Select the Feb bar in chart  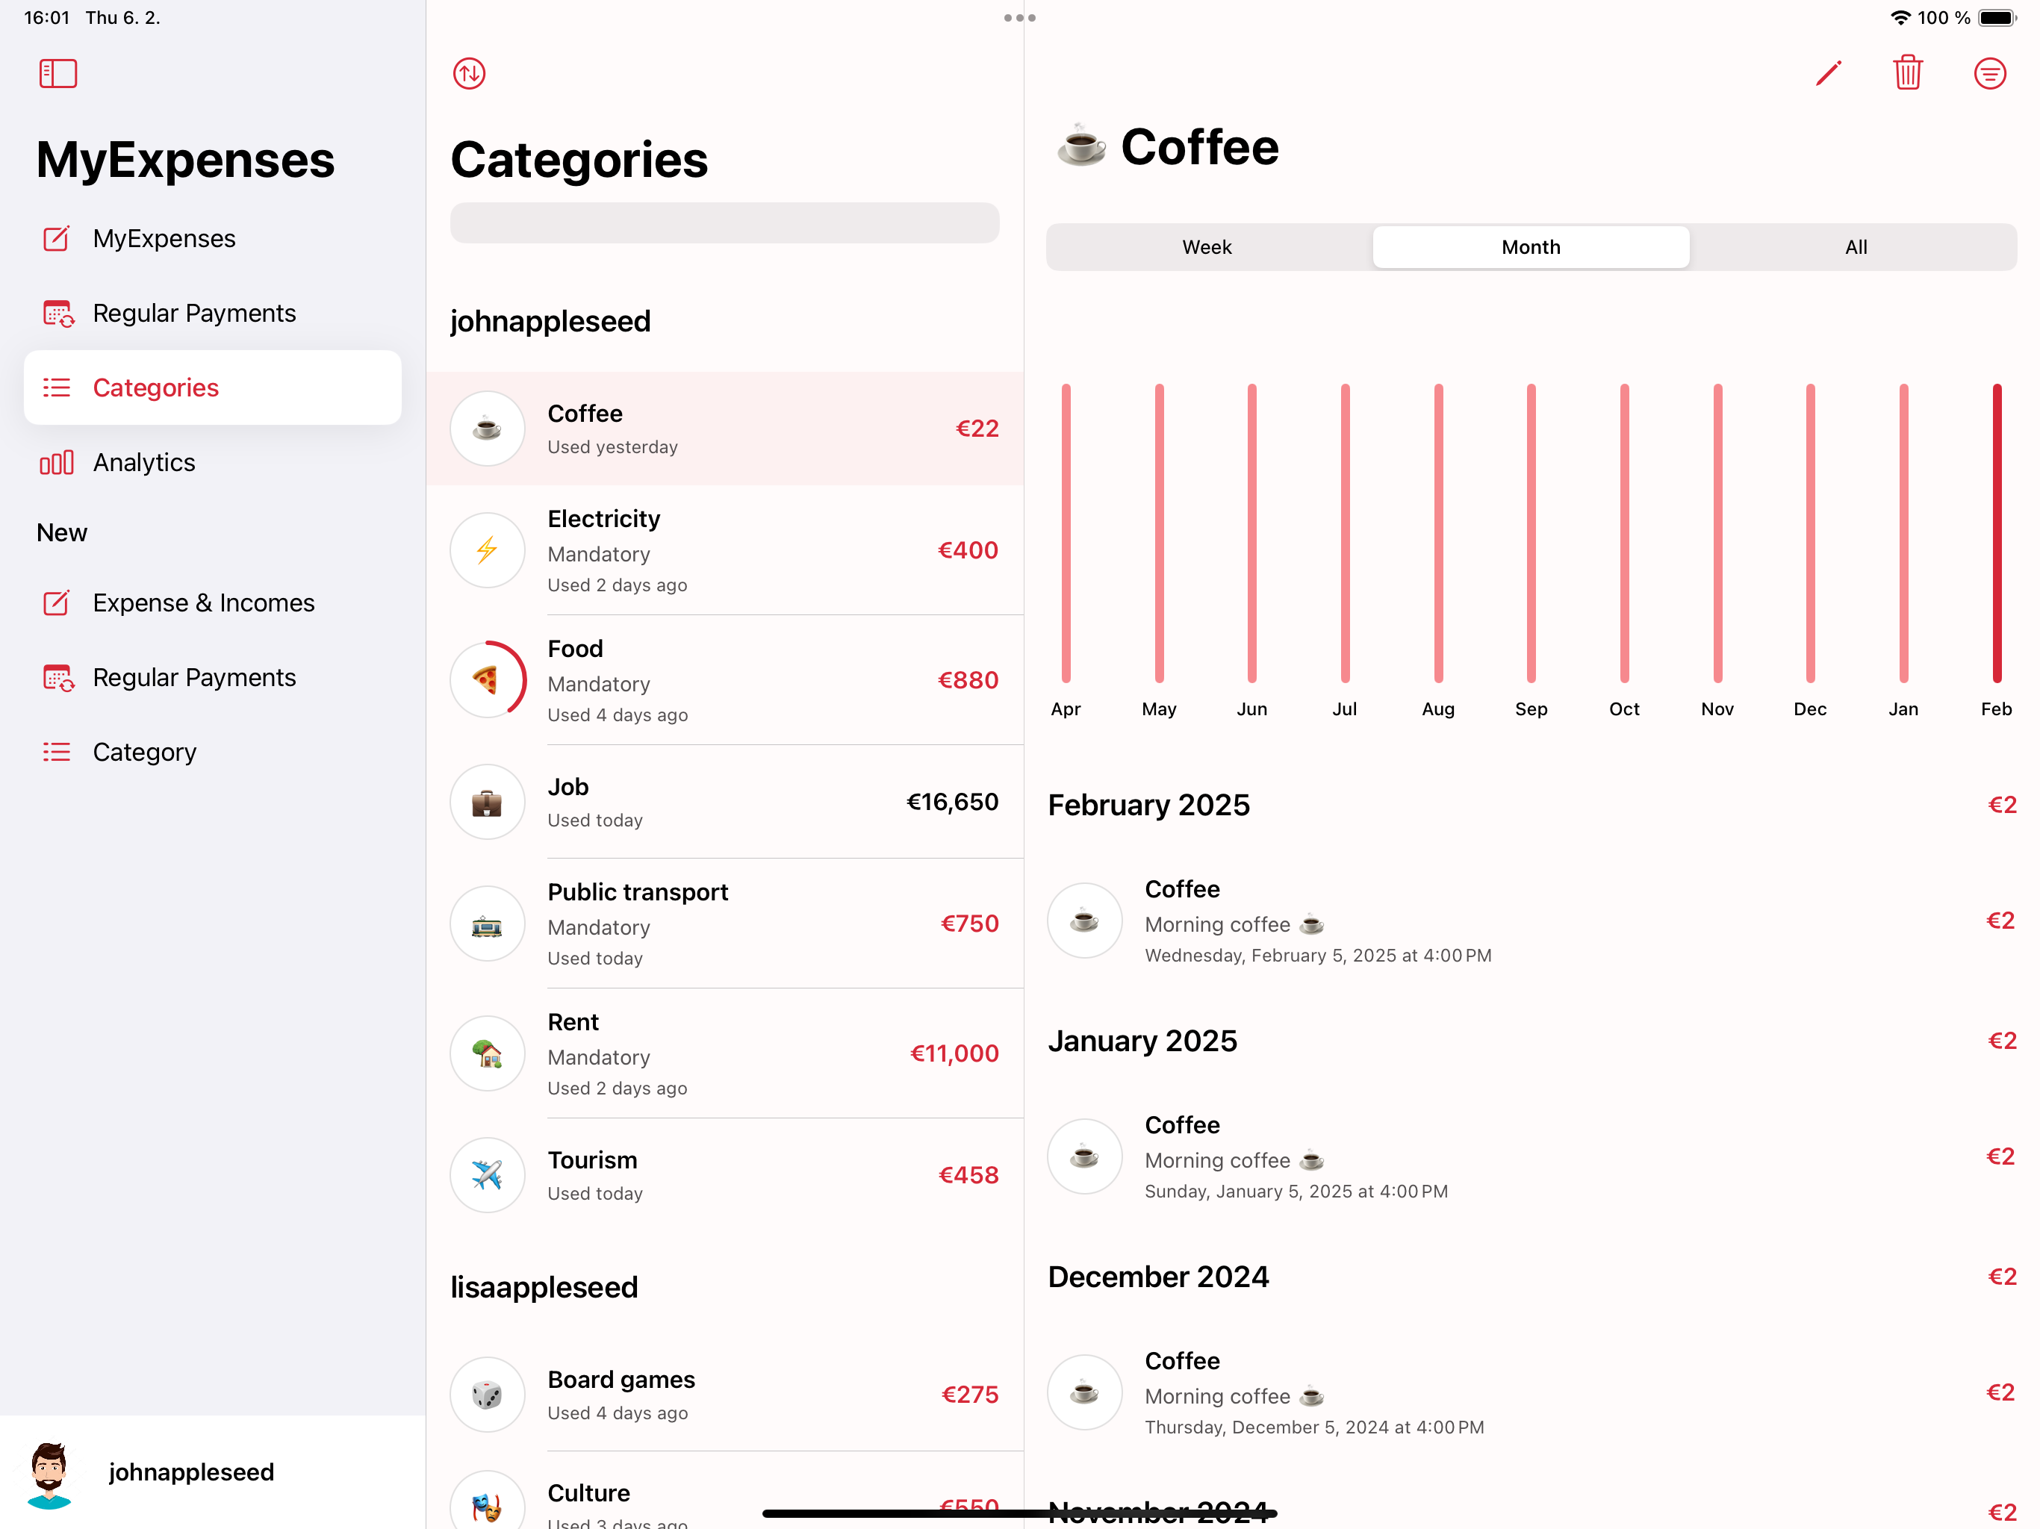point(1997,533)
